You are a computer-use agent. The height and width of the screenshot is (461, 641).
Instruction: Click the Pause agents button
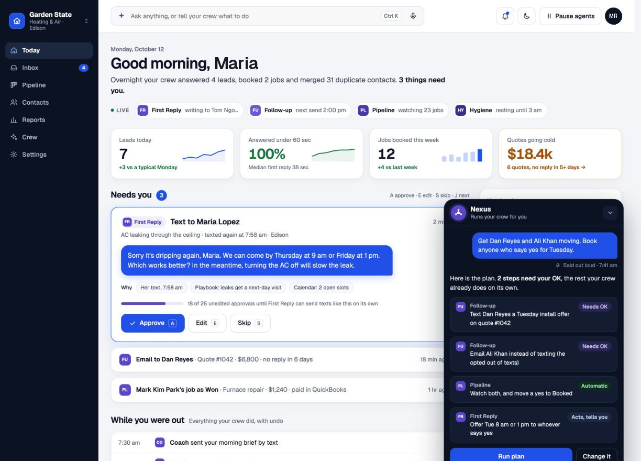coord(570,16)
